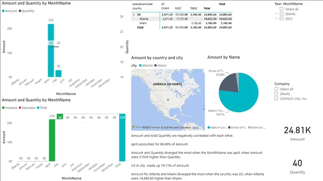323x181 pixels.
Task: Select the Atlanta row in matrix
Action: pyautogui.click(x=144, y=19)
